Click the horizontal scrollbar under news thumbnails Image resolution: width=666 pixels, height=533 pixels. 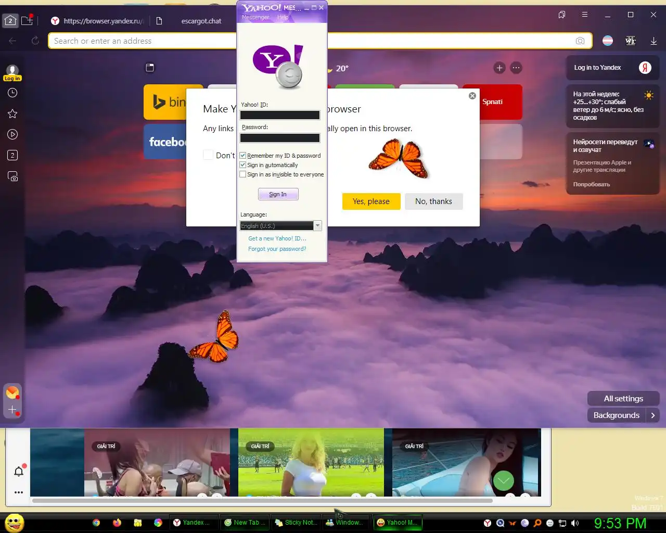262,501
